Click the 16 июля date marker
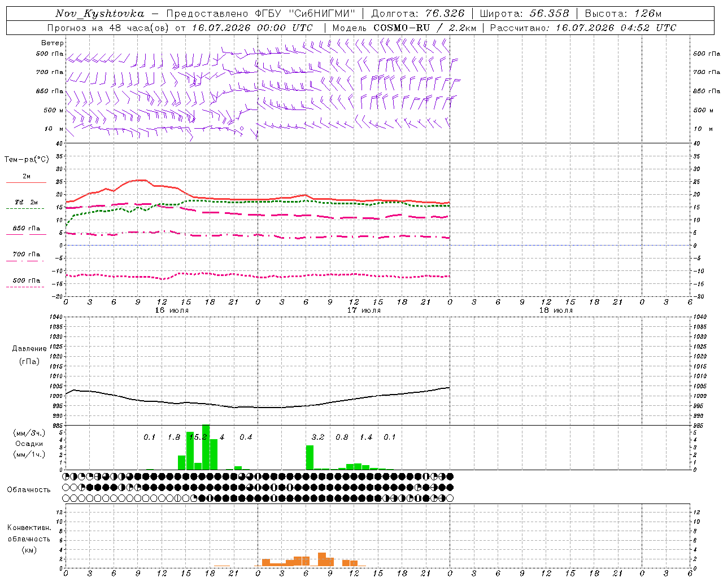This screenshot has width=723, height=578. 172,310
